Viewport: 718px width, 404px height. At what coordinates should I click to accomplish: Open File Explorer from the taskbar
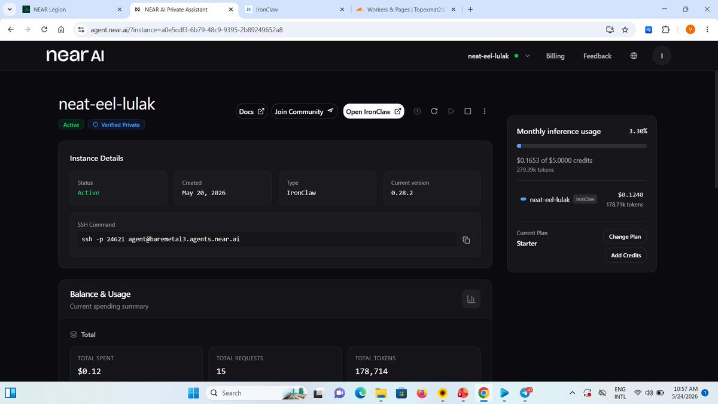click(x=381, y=393)
